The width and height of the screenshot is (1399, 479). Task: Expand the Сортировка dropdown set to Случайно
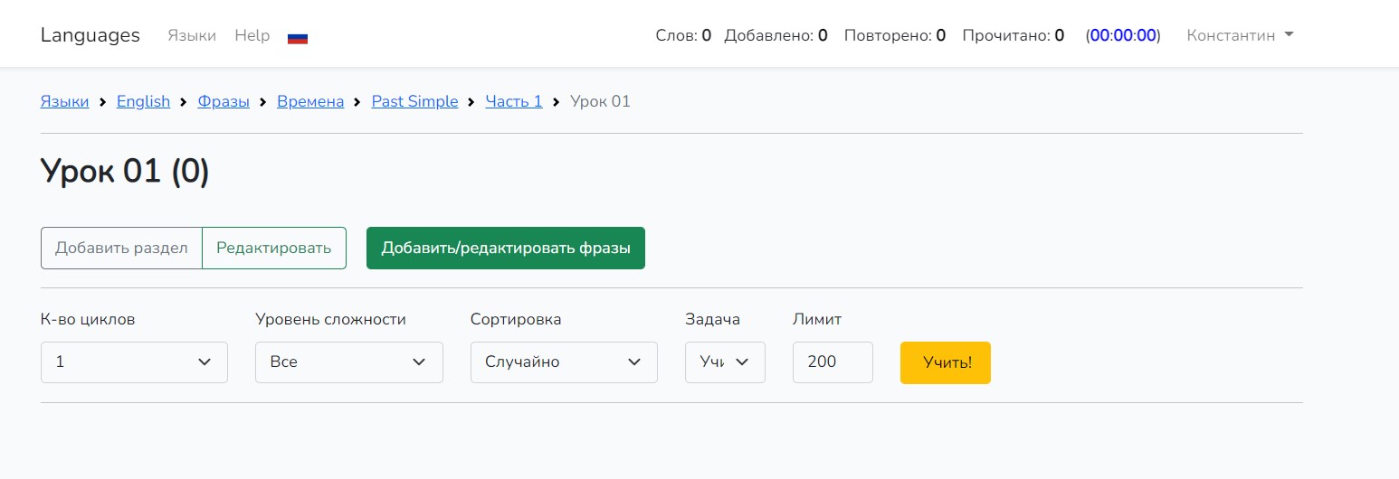(564, 362)
